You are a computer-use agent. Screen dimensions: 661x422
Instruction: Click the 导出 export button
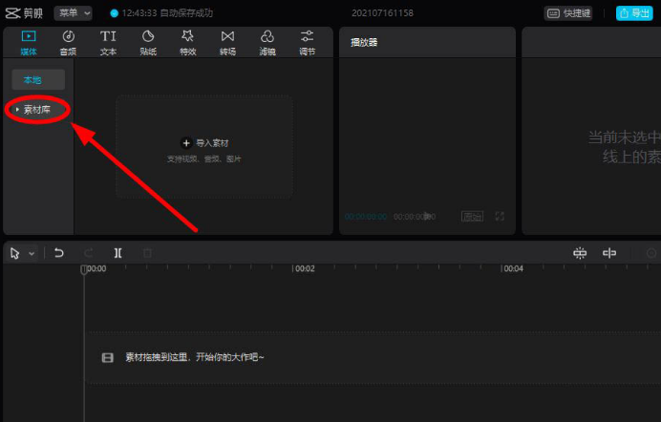click(634, 13)
